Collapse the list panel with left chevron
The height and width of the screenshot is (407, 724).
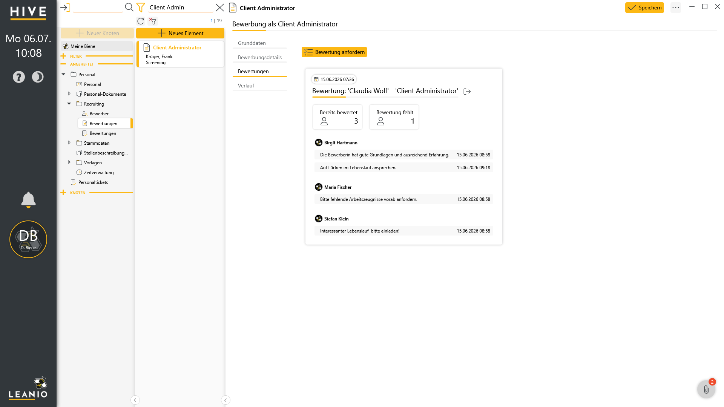[225, 400]
